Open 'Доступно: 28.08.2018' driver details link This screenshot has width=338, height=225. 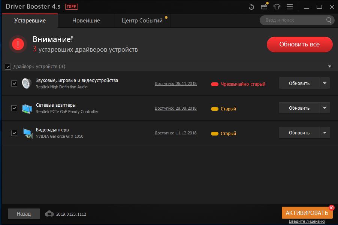click(175, 108)
